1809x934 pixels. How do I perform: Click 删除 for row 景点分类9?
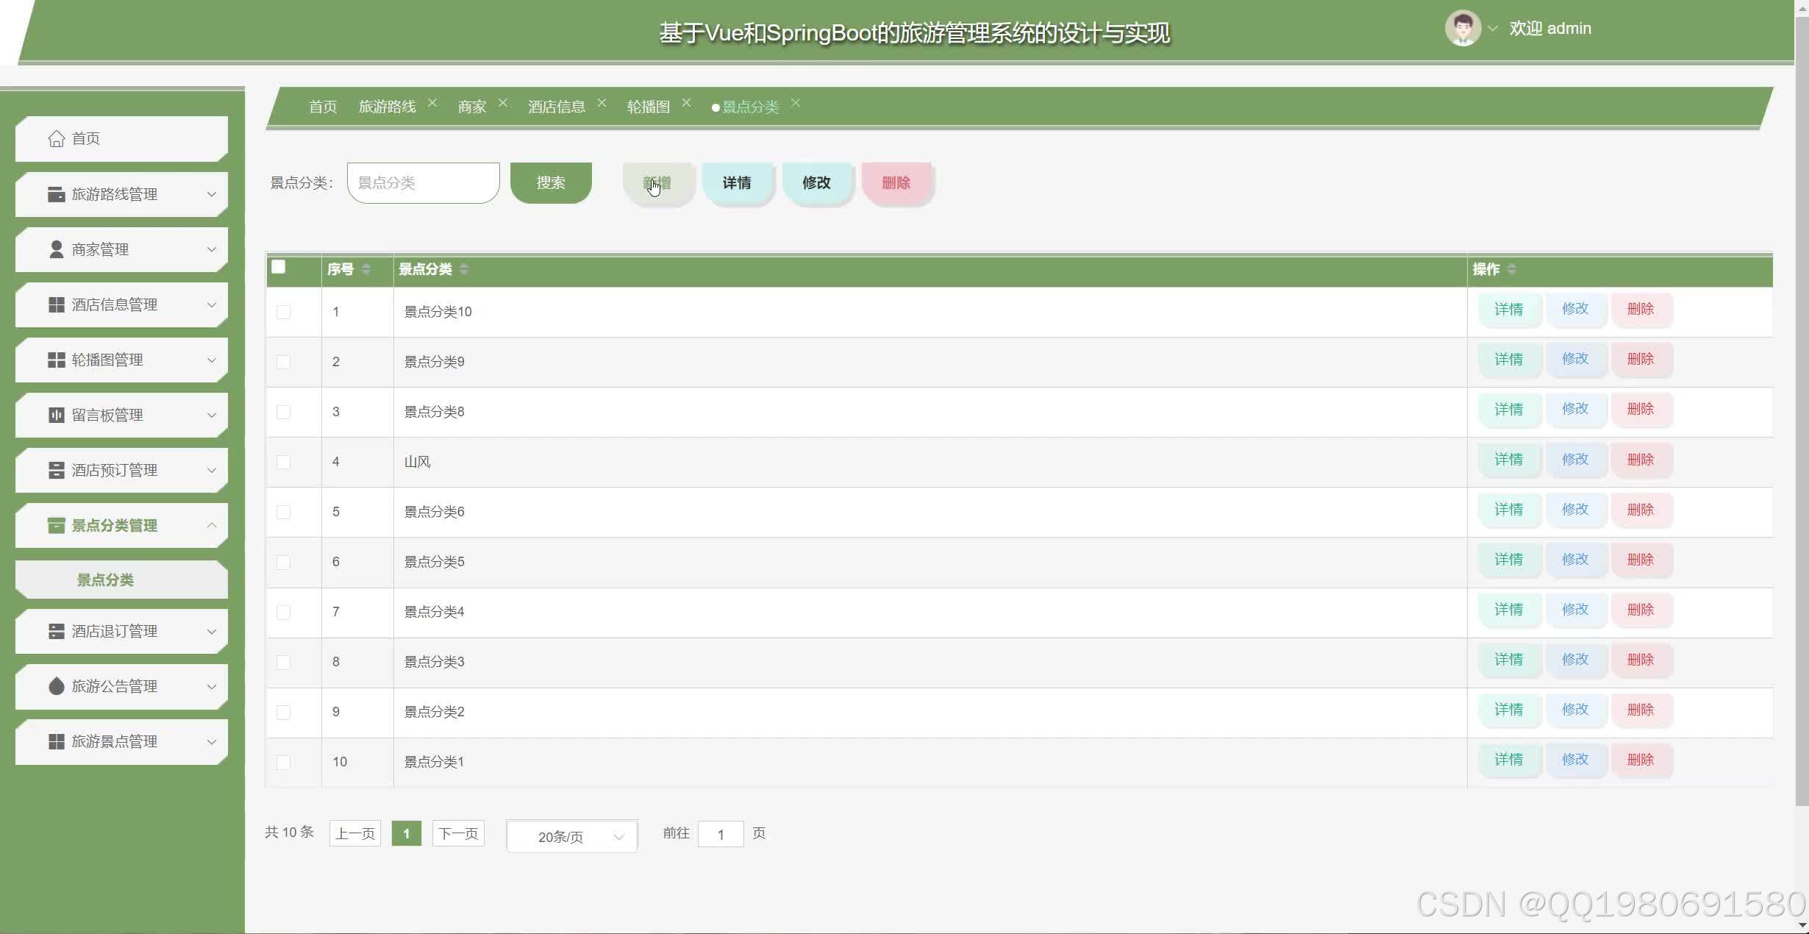point(1641,359)
